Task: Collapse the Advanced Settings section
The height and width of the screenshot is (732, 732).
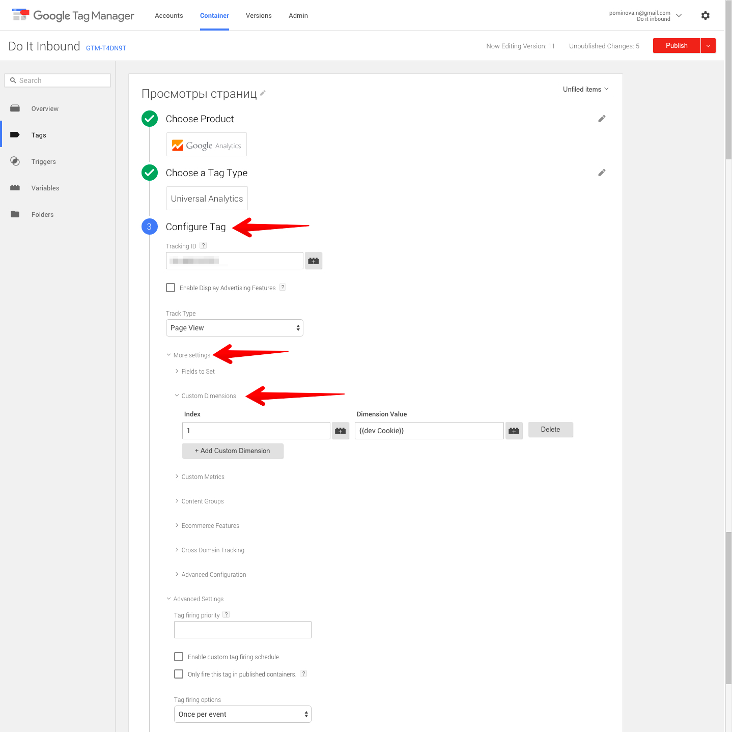Action: click(195, 599)
